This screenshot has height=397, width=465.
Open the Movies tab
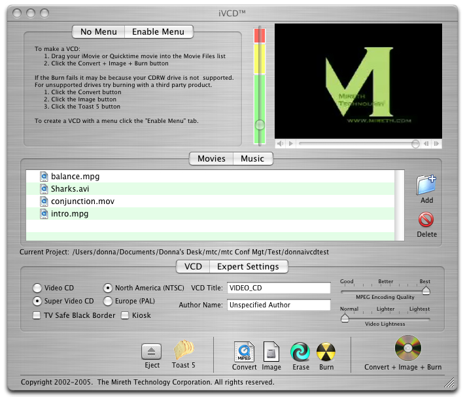click(211, 159)
